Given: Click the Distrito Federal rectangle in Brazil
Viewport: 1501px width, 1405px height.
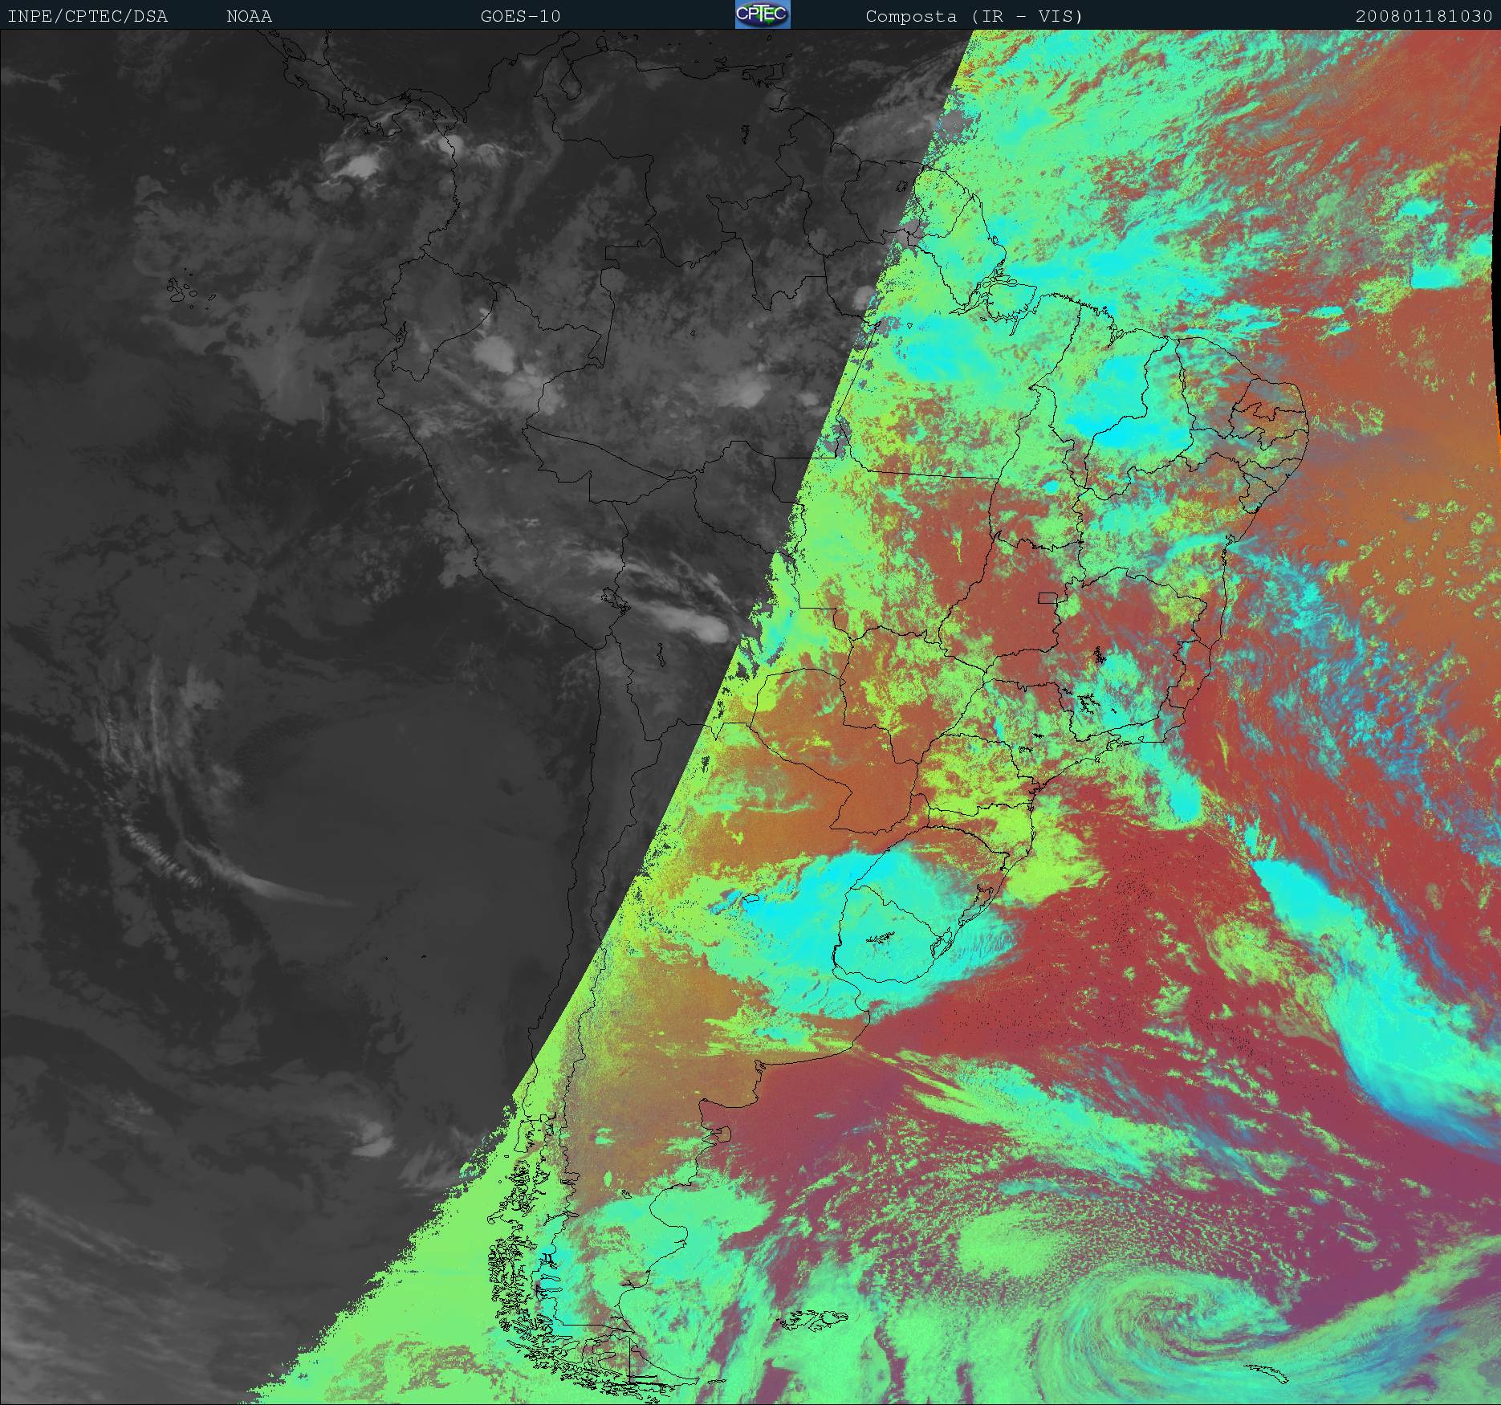Looking at the screenshot, I should pyautogui.click(x=1047, y=597).
